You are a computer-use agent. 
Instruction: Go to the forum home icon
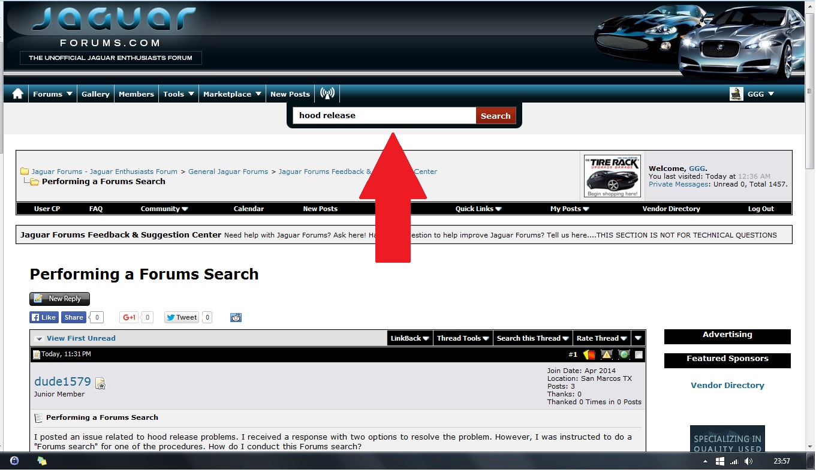pyautogui.click(x=18, y=94)
